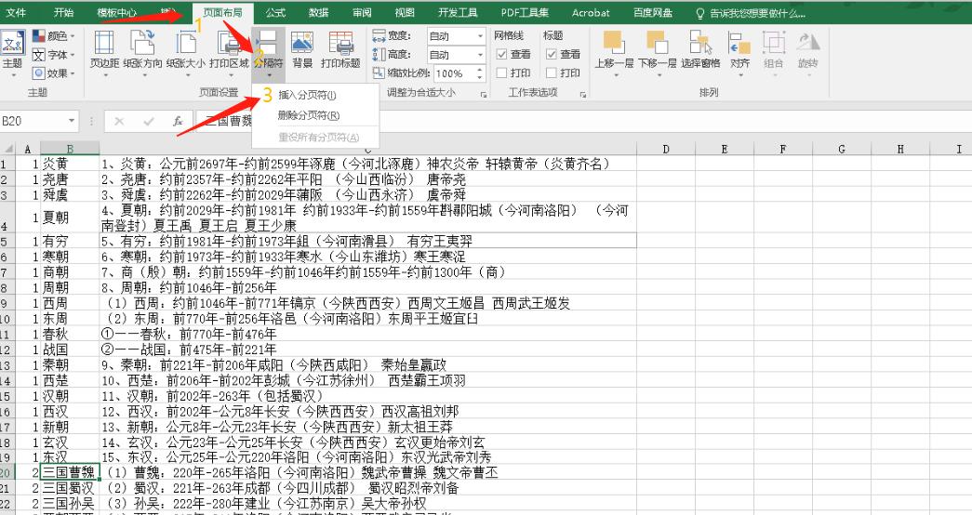Switch to Acrobat tab

(591, 12)
